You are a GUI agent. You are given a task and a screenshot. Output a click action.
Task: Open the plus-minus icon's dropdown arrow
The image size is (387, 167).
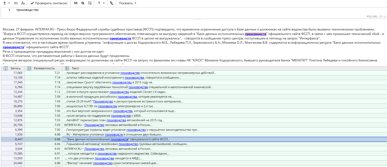pos(9,3)
